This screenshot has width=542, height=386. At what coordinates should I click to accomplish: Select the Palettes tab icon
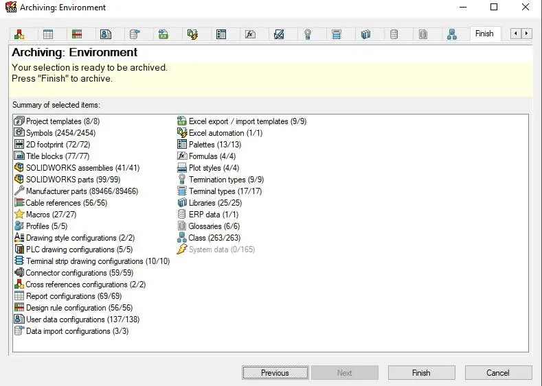tap(221, 34)
